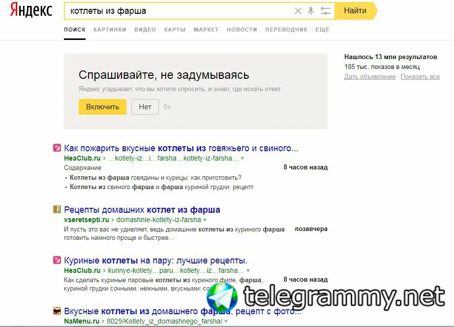Viewport: 454px width, 327px height.
Task: Switch to the КАРТИНКИ tab
Action: click(x=110, y=30)
